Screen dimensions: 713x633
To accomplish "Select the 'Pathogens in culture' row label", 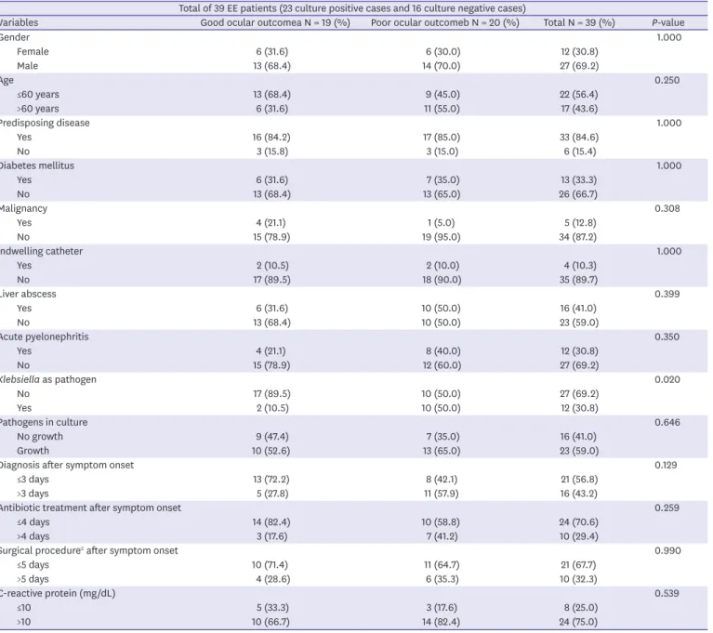I will click(44, 422).
